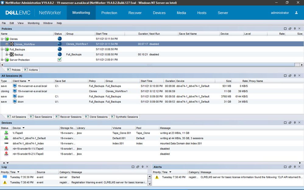This screenshot has height=190, width=304.
Task: Click the Rate column header in All Sessions
Action: tap(240, 81)
